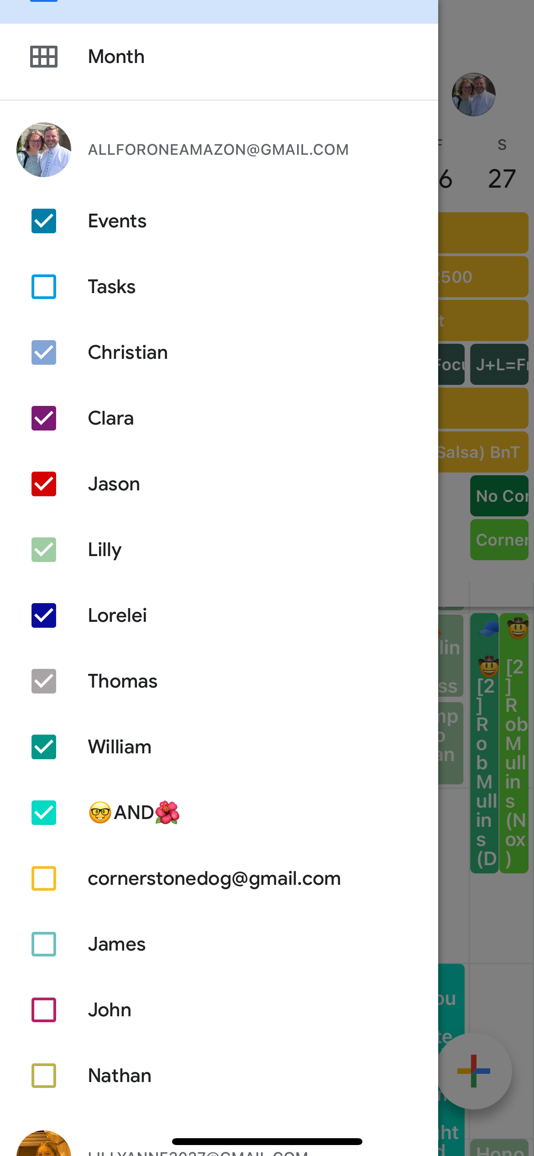Check the Nathan calendar box
Screen dimensions: 534x1156
(44, 1076)
